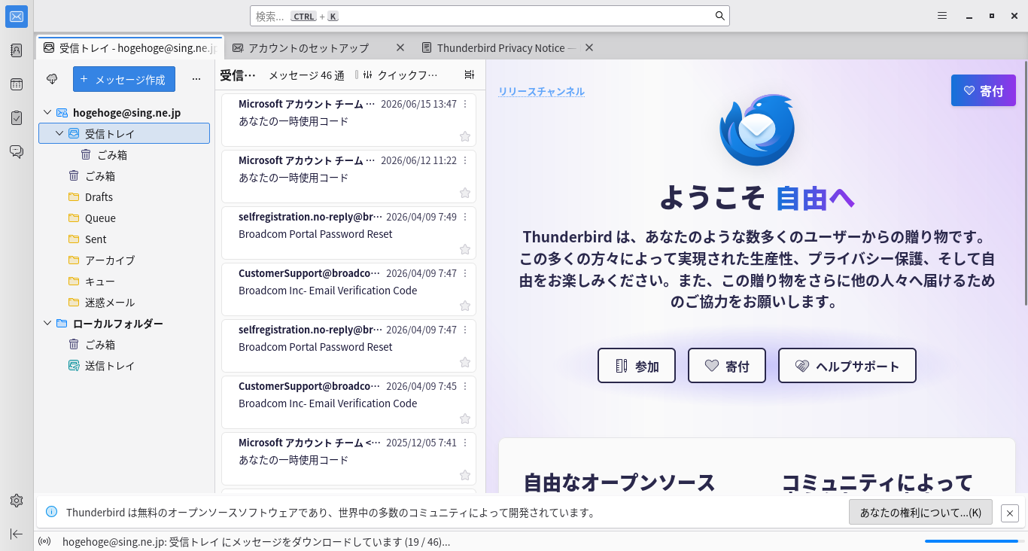This screenshot has width=1028, height=551.
Task: Select the アーカイブ folder
Action: (x=124, y=260)
